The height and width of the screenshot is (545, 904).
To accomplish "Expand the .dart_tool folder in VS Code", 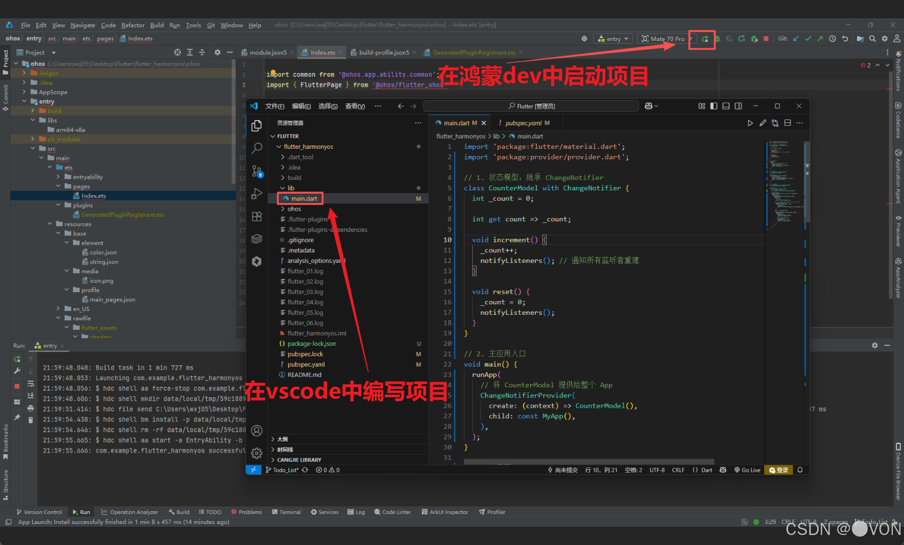I will click(283, 157).
